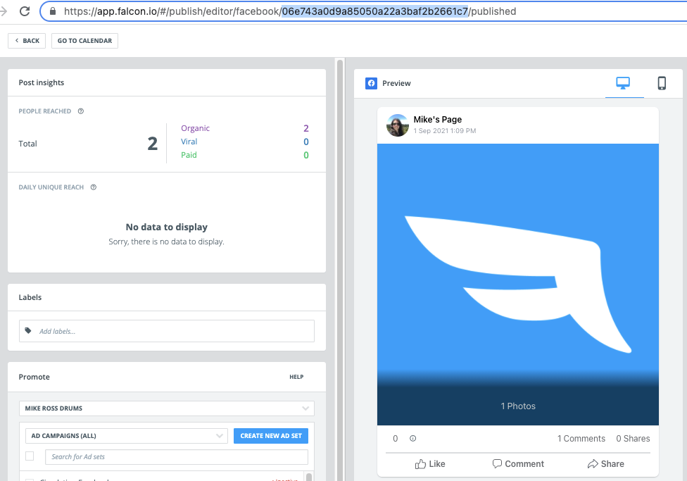The width and height of the screenshot is (687, 481).
Task: Click the "No data to display" heading
Action: [167, 227]
